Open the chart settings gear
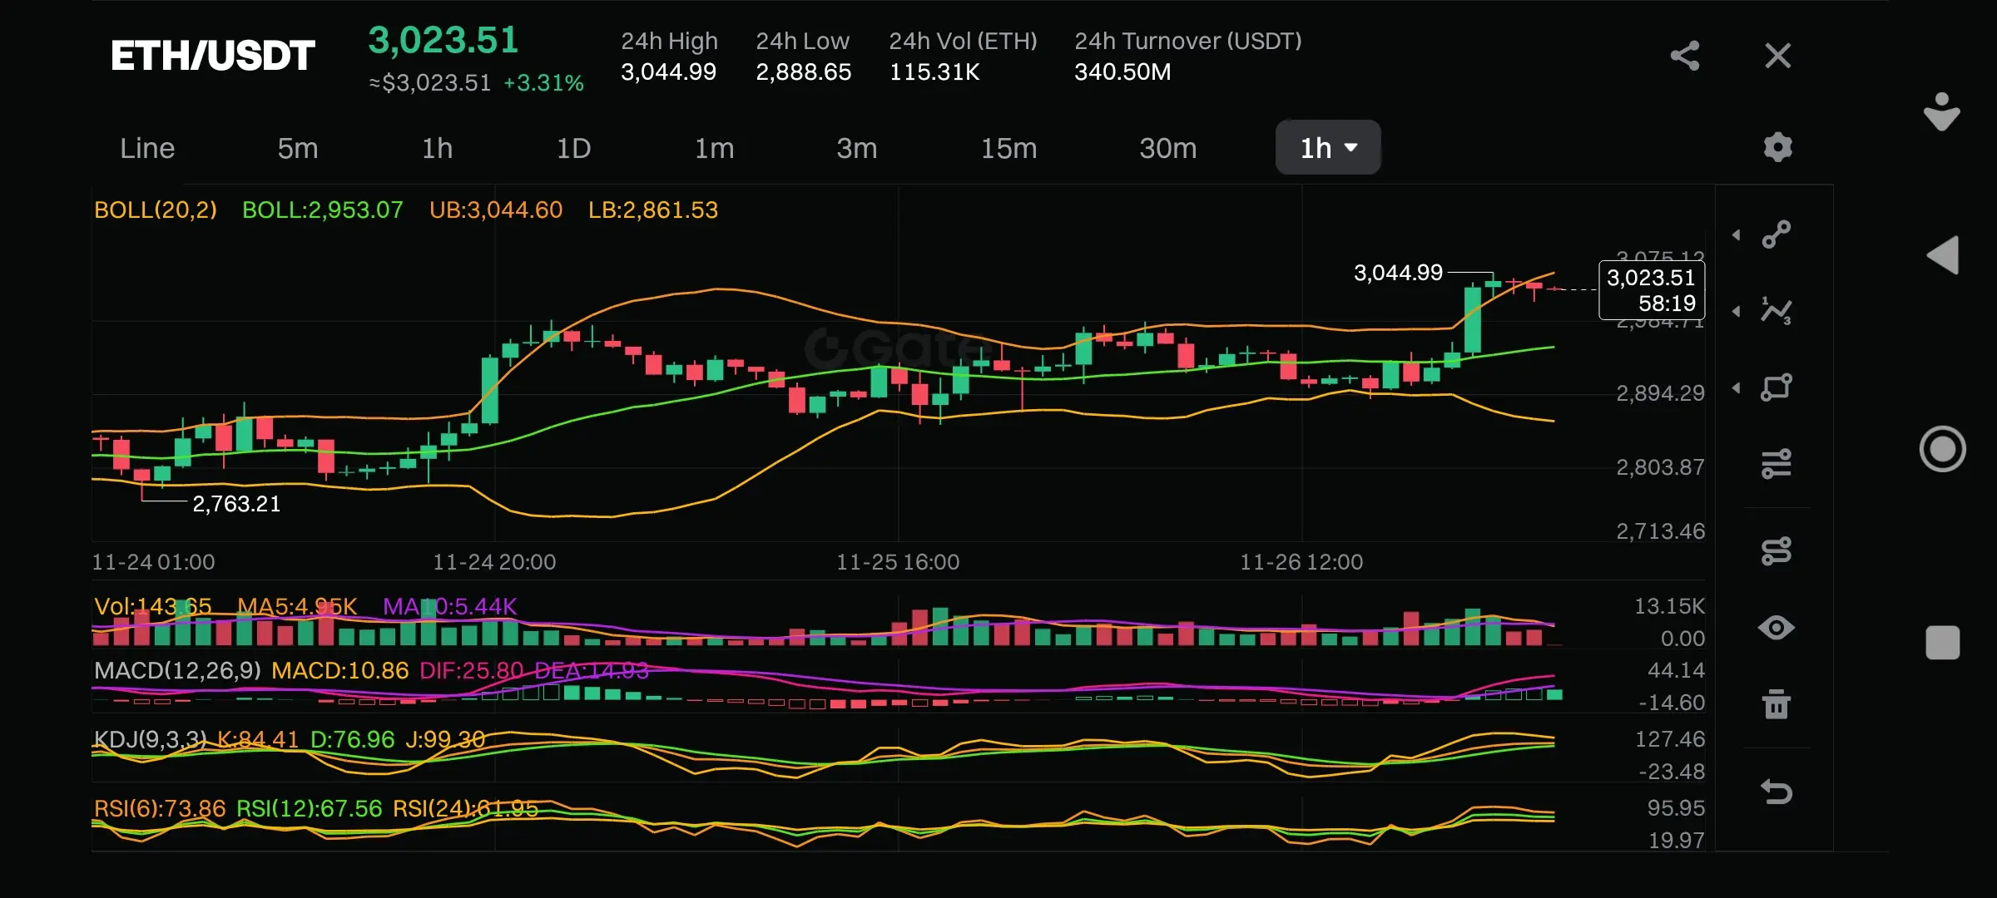 point(1777,147)
